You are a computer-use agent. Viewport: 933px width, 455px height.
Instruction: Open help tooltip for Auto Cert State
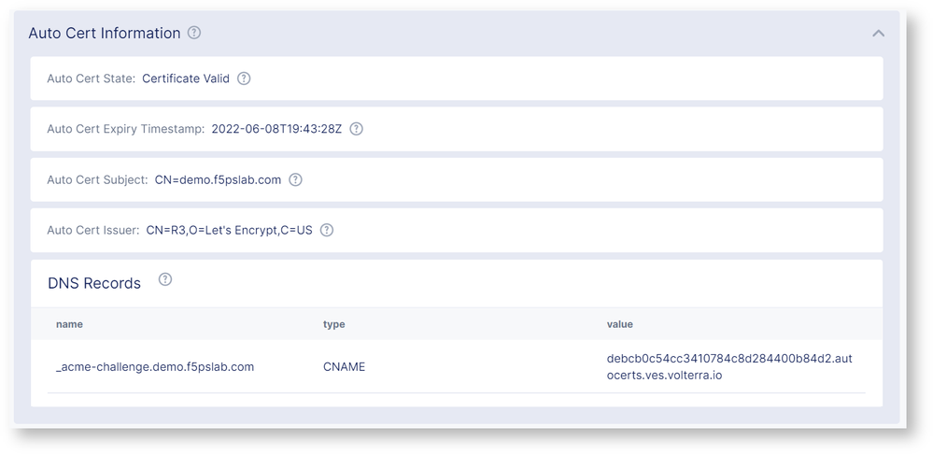[244, 78]
